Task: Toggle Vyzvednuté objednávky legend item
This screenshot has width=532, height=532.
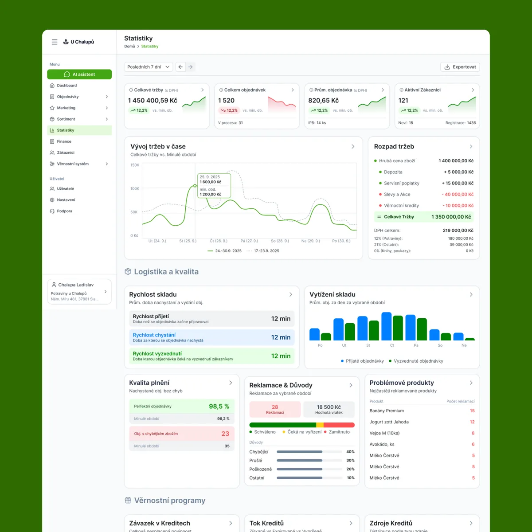Action: point(416,361)
